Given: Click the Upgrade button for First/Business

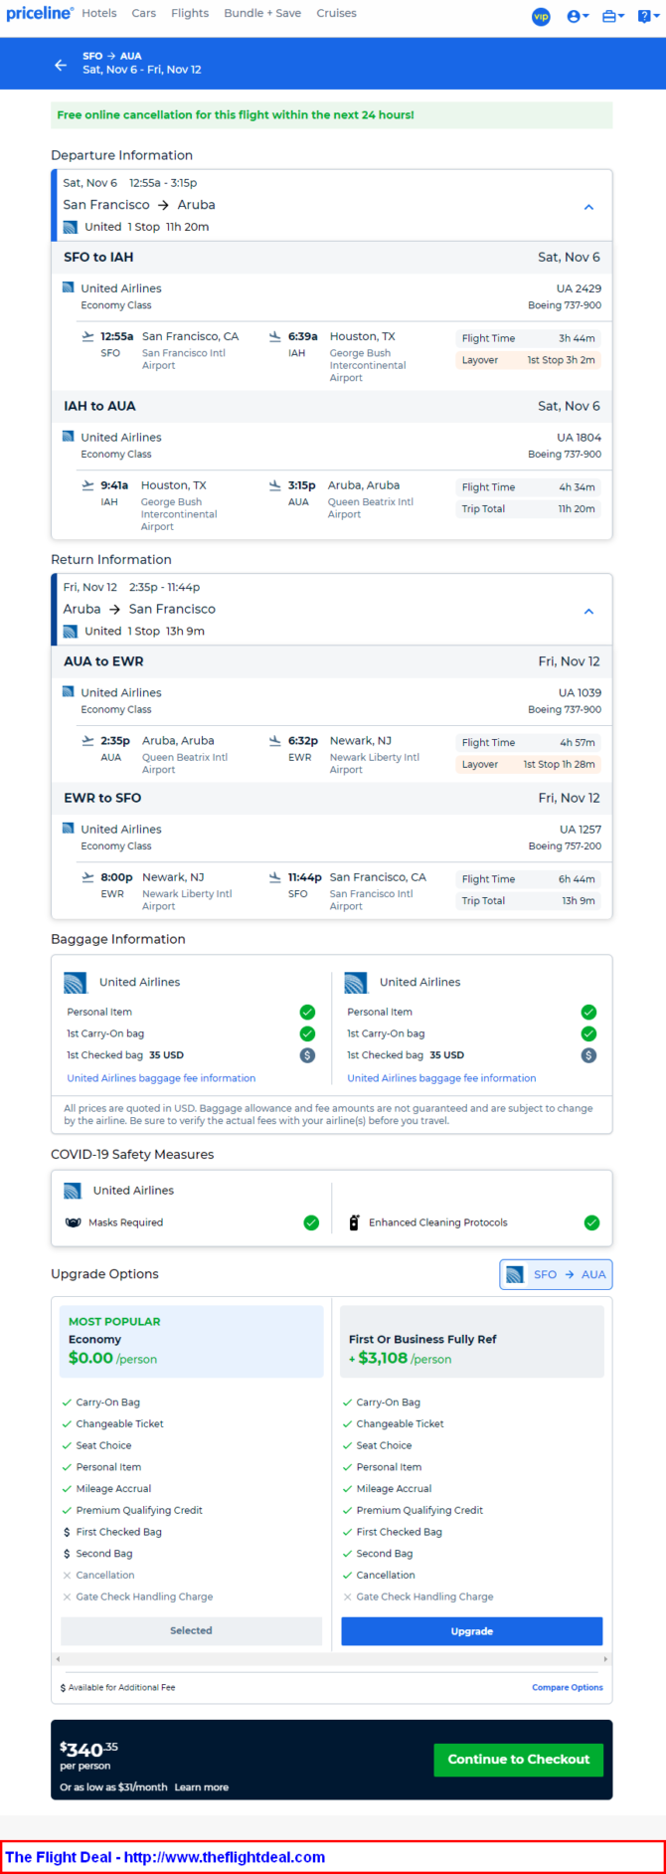Looking at the screenshot, I should pyautogui.click(x=472, y=1631).
